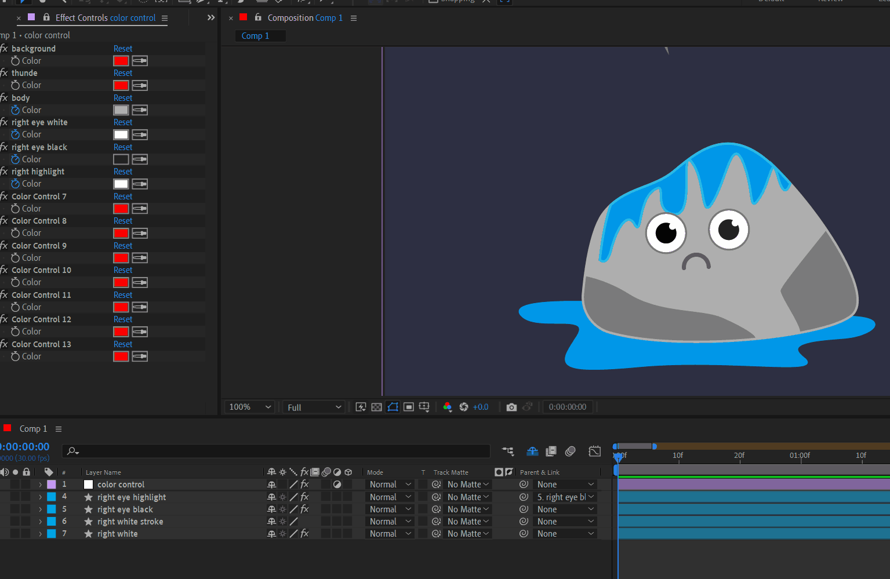Toggle shy switch on color control layer

coord(271,485)
